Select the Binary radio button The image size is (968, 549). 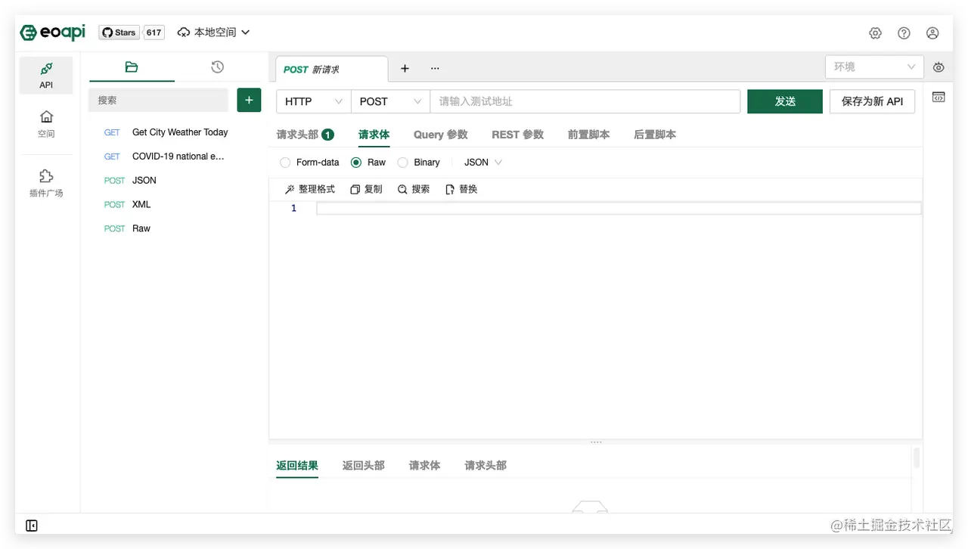tap(402, 163)
